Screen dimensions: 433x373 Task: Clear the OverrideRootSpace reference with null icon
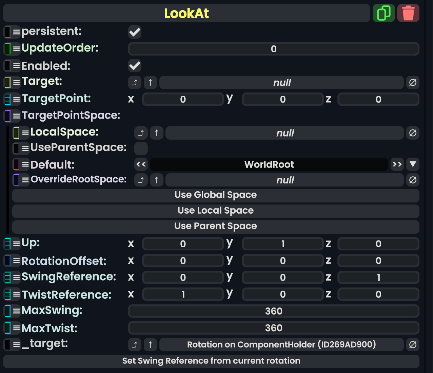(413, 180)
